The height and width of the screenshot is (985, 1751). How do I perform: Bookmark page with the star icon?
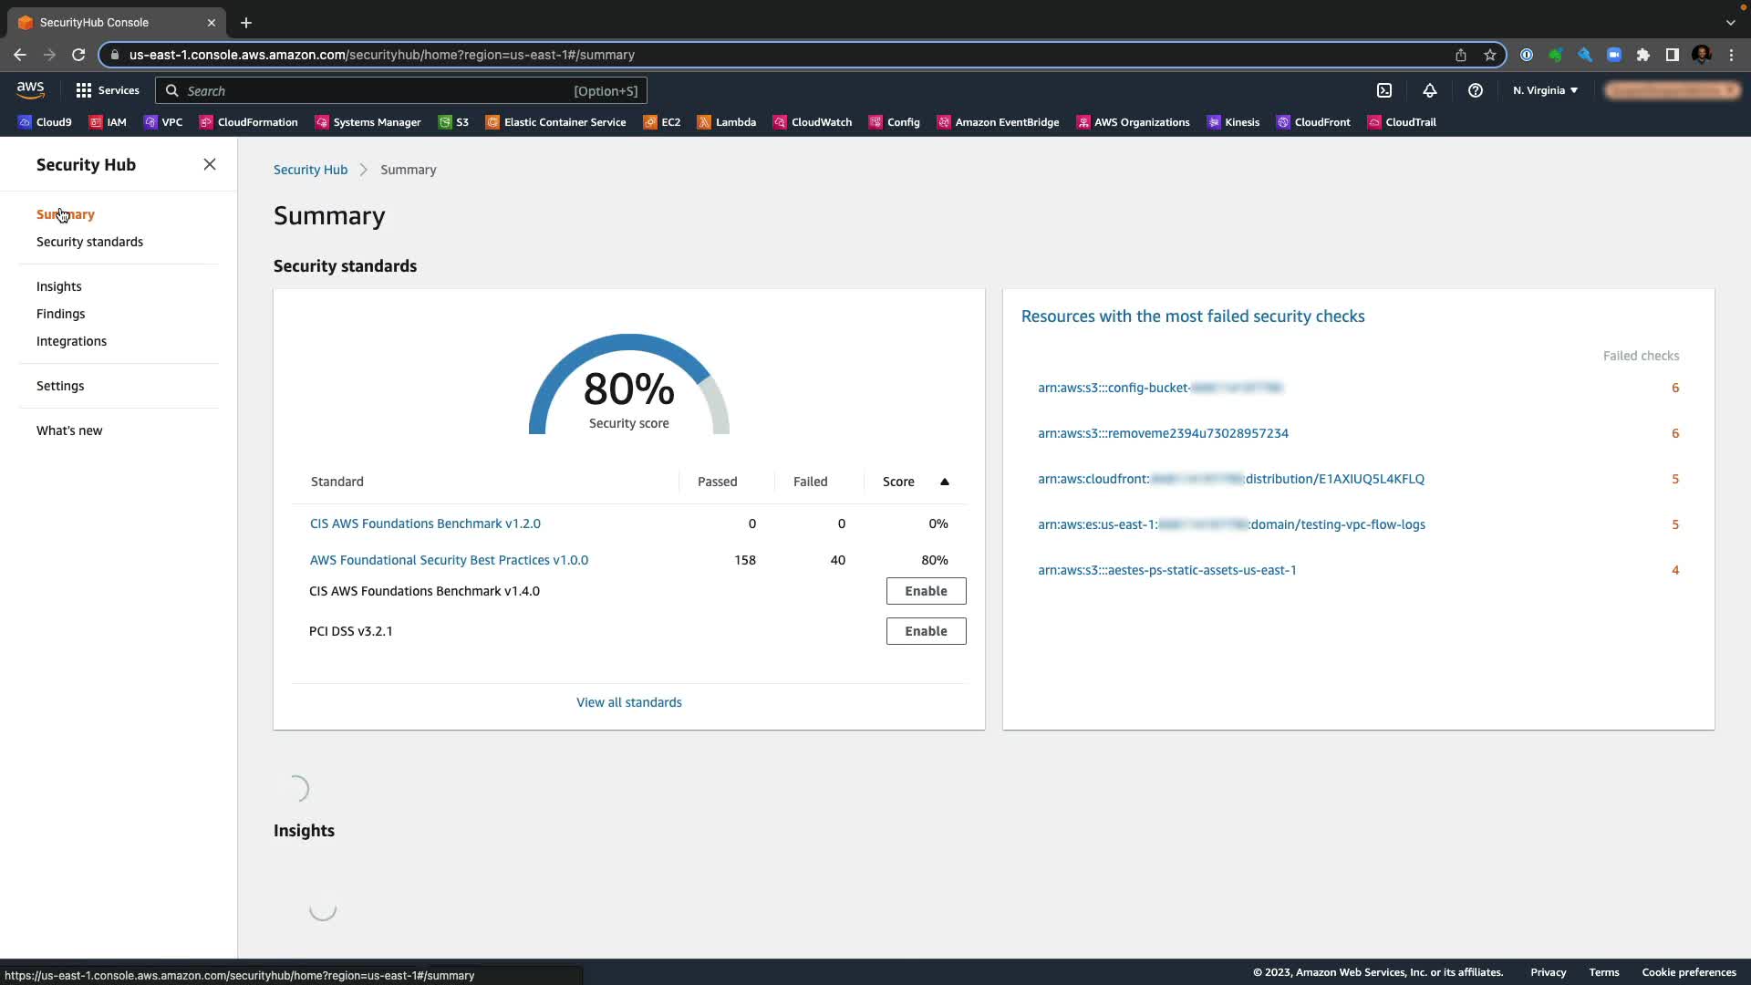pyautogui.click(x=1490, y=55)
